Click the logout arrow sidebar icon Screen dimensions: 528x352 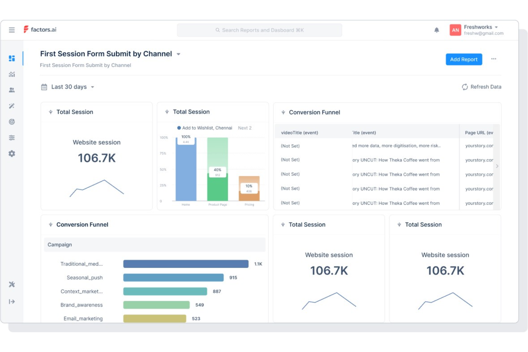12,302
